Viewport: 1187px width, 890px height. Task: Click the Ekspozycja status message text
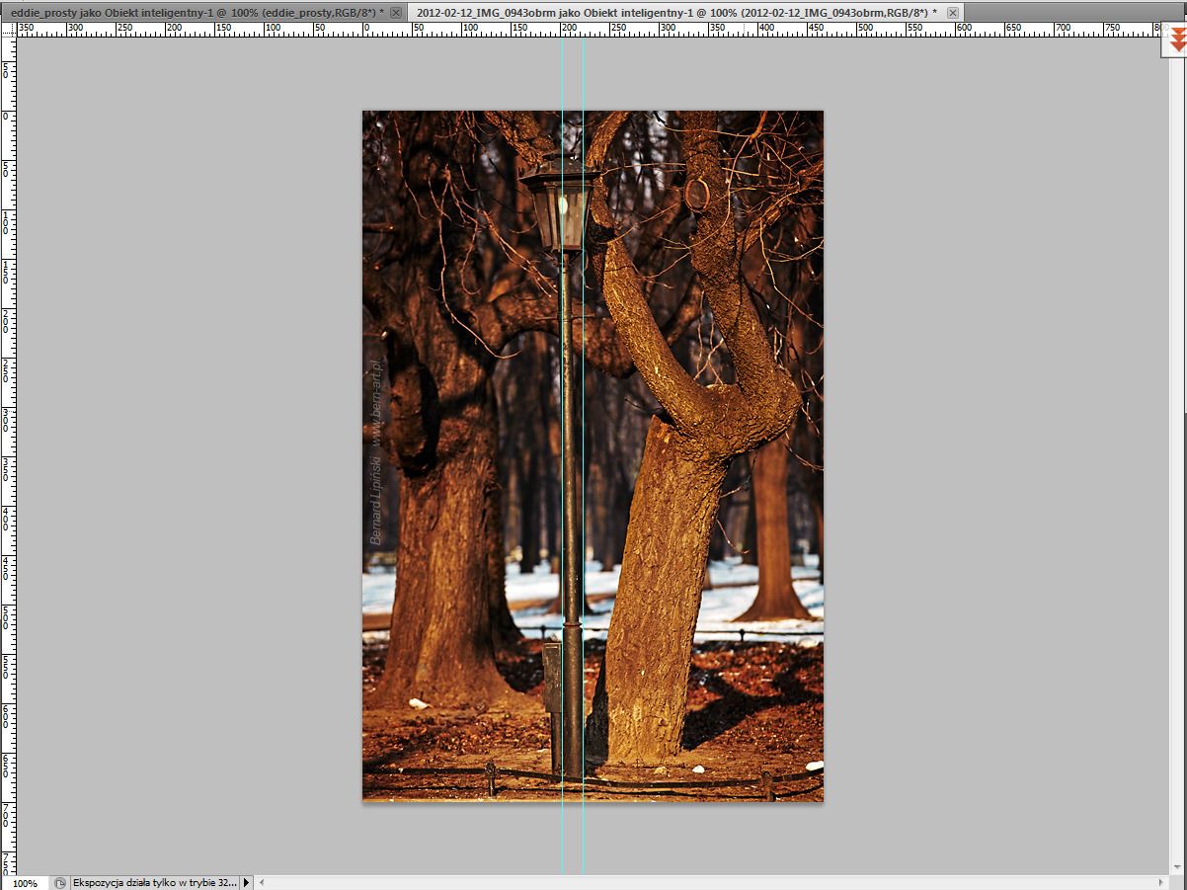point(154,882)
